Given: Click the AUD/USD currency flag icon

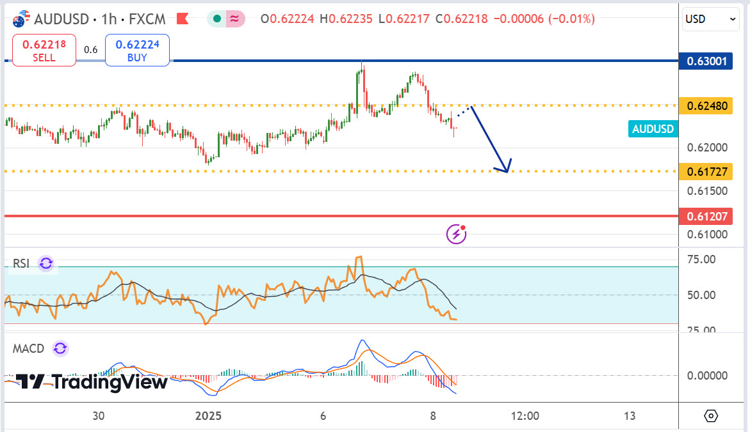Looking at the screenshot, I should tap(20, 19).
